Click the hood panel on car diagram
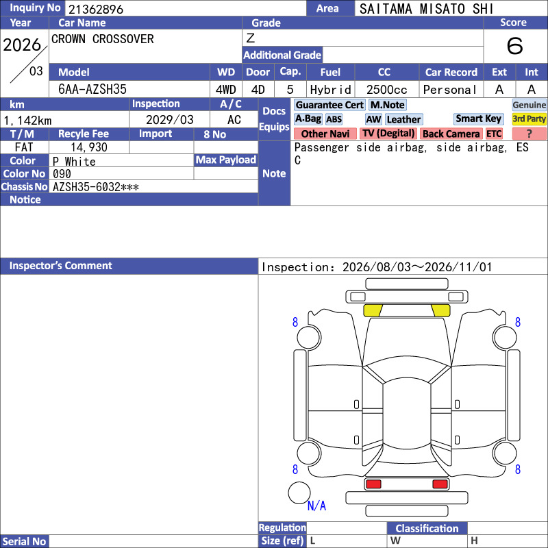The height and width of the screenshot is (548, 548). click(x=406, y=340)
